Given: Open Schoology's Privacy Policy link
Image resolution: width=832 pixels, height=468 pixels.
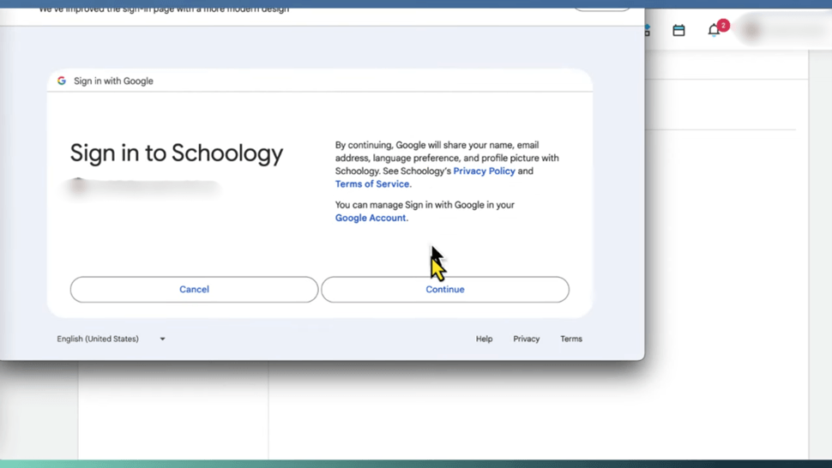Looking at the screenshot, I should point(484,171).
